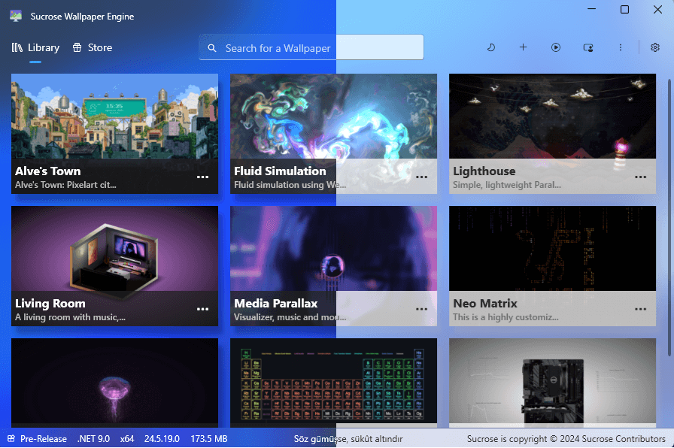Screen dimensions: 674x448
Task: Click the Pre-Release status bar icon
Action: [x=11, y=439]
